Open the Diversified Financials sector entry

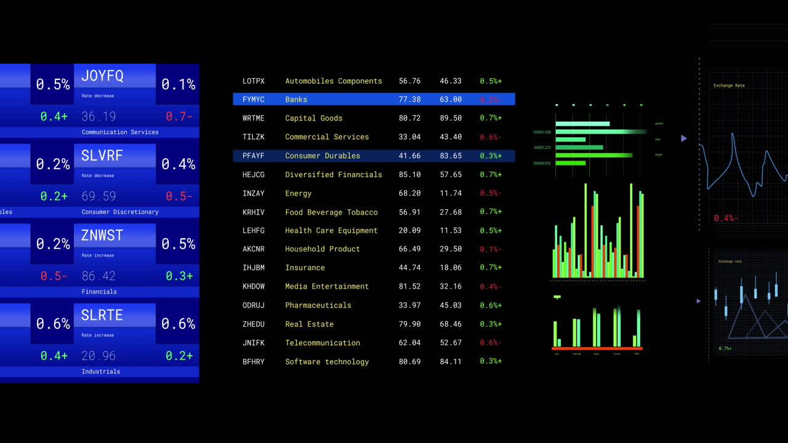point(333,175)
